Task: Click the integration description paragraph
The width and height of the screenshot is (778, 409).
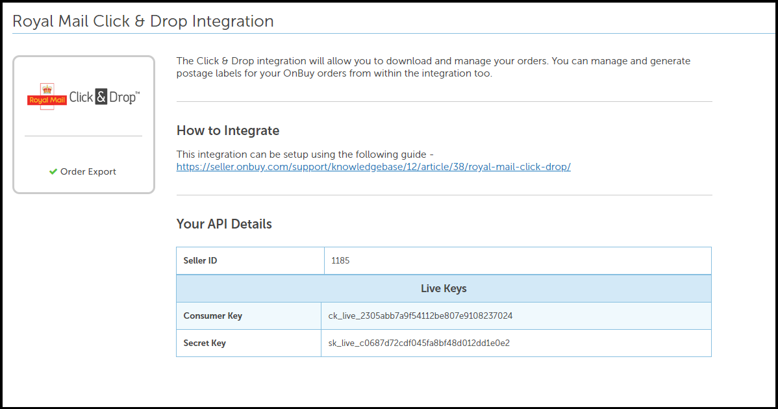Action: [433, 67]
